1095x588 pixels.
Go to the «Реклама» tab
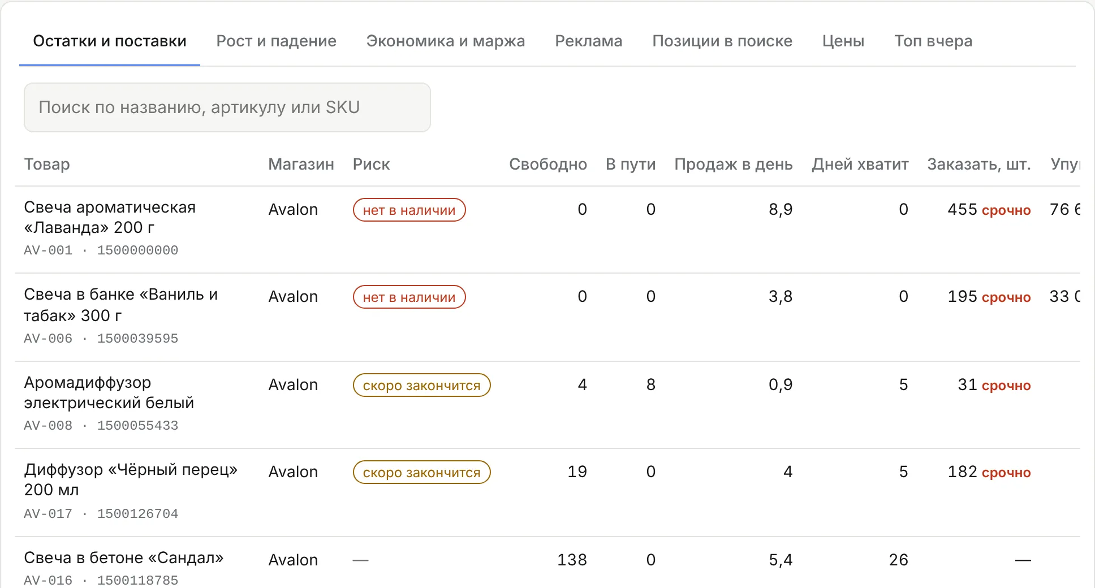(589, 41)
